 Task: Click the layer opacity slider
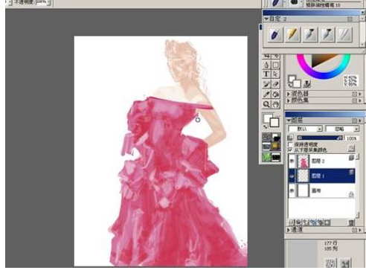click(320, 138)
